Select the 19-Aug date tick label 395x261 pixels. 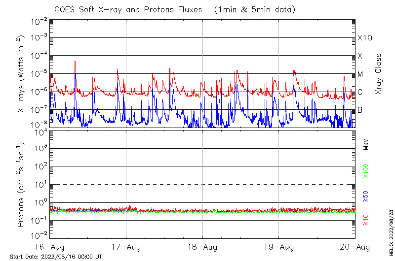point(279,247)
